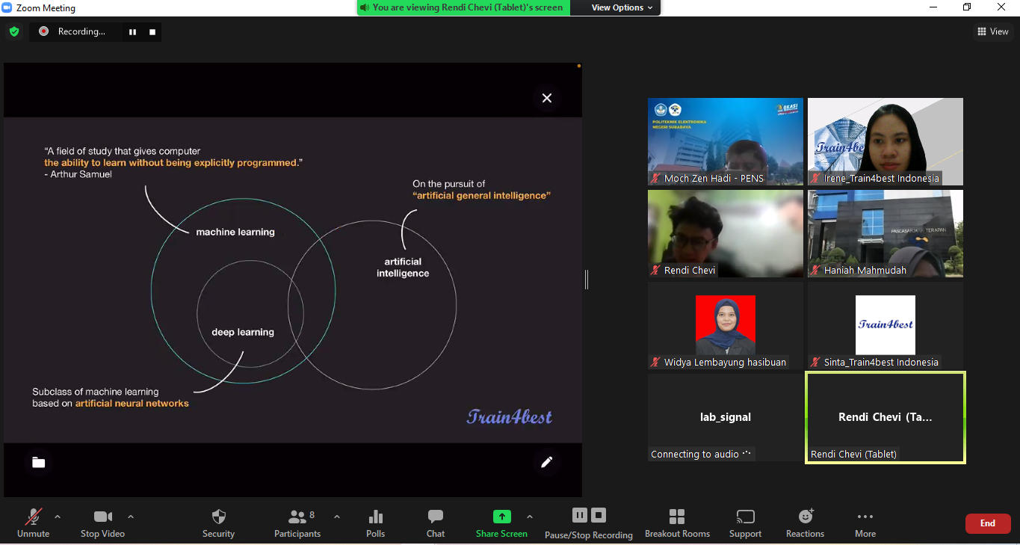Pause the recording in the toolbar
The image size is (1020, 545).
click(580, 515)
